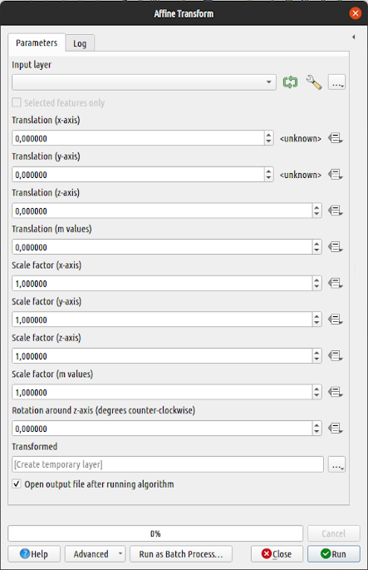The height and width of the screenshot is (570, 368).
Task: Open the Advanced button dropdown arrow
Action: click(120, 554)
